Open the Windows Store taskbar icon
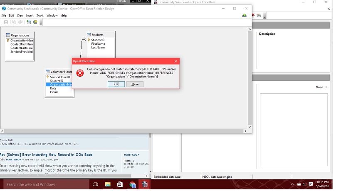 (120, 184)
